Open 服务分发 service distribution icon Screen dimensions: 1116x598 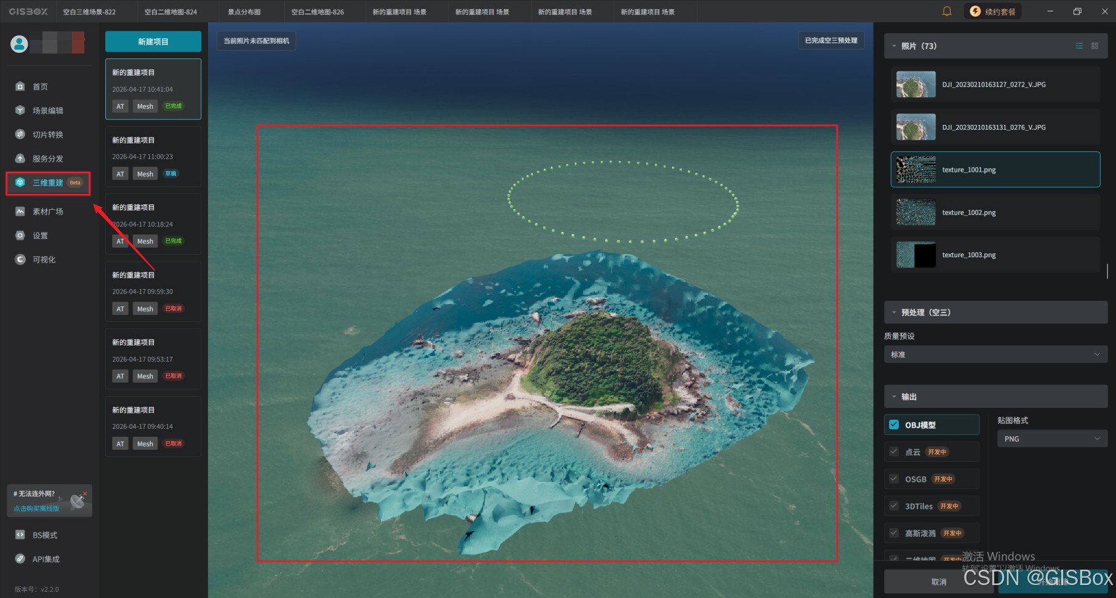point(20,159)
